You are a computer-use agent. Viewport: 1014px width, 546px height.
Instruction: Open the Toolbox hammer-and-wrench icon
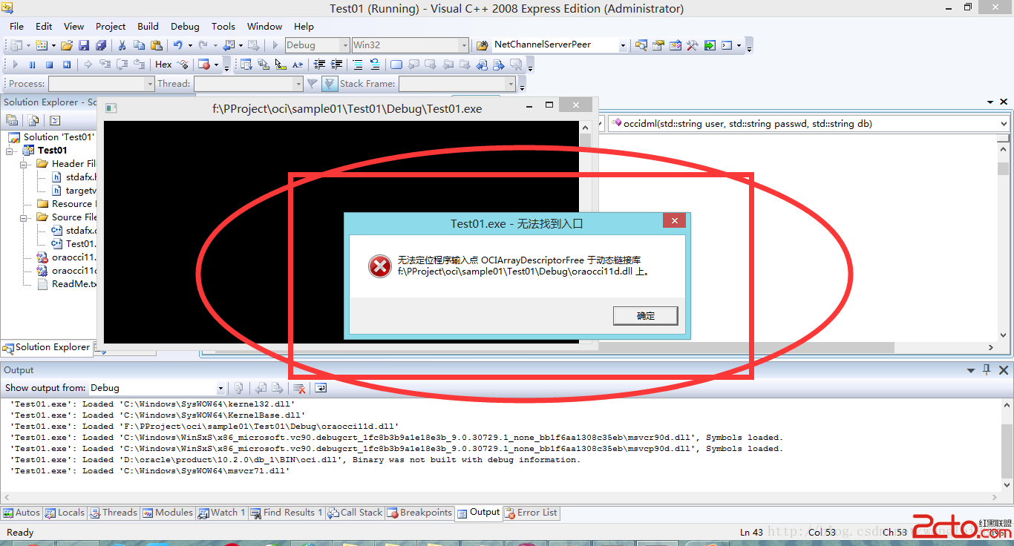[692, 45]
